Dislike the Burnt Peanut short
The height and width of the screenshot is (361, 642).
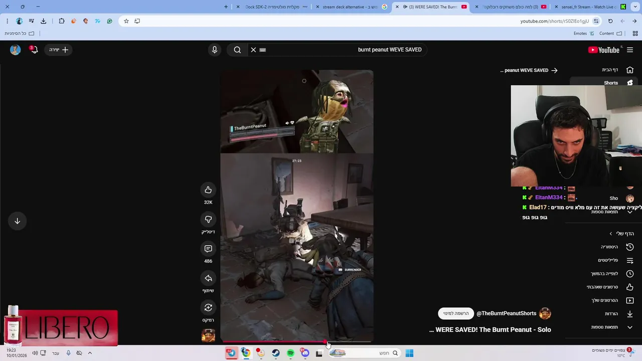[x=208, y=219]
